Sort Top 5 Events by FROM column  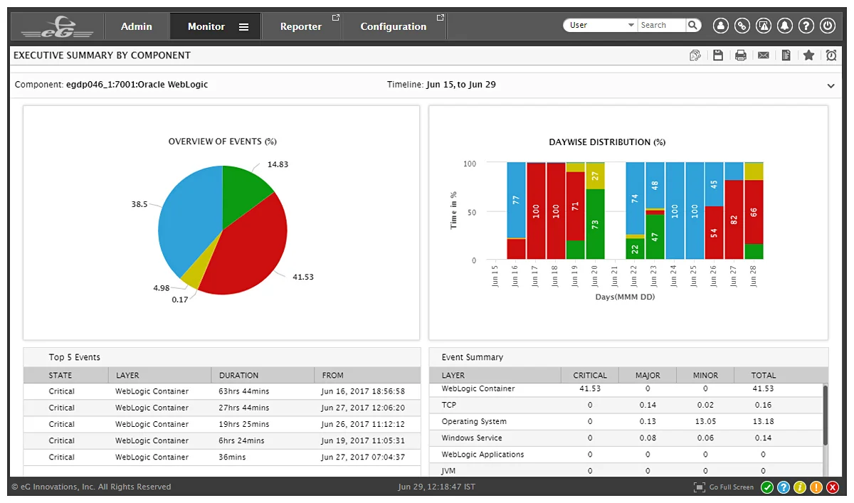click(367, 375)
